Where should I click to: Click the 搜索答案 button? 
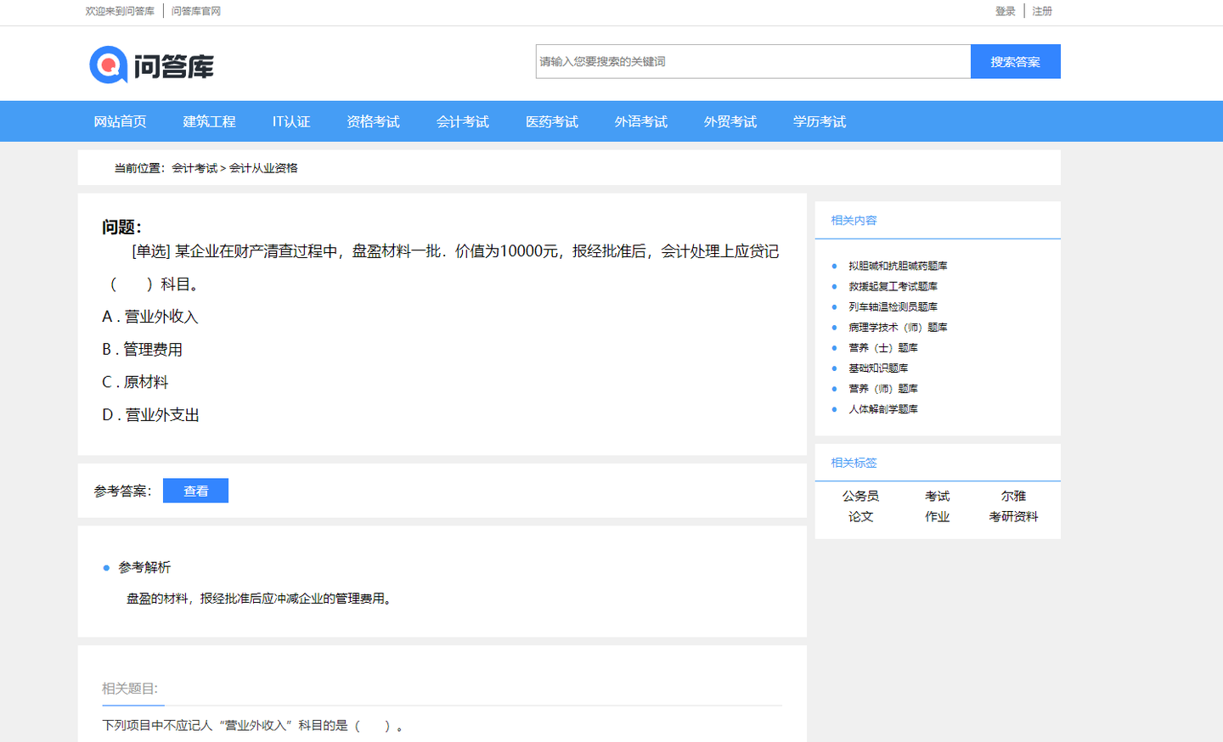[1015, 61]
